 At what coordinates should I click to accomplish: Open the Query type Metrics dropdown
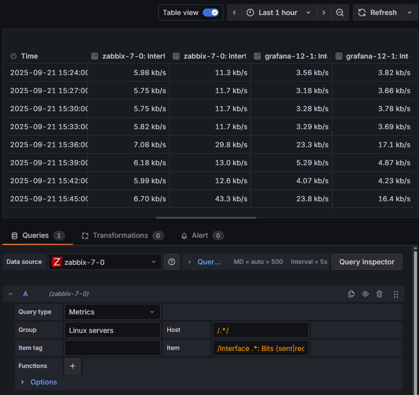click(112, 312)
